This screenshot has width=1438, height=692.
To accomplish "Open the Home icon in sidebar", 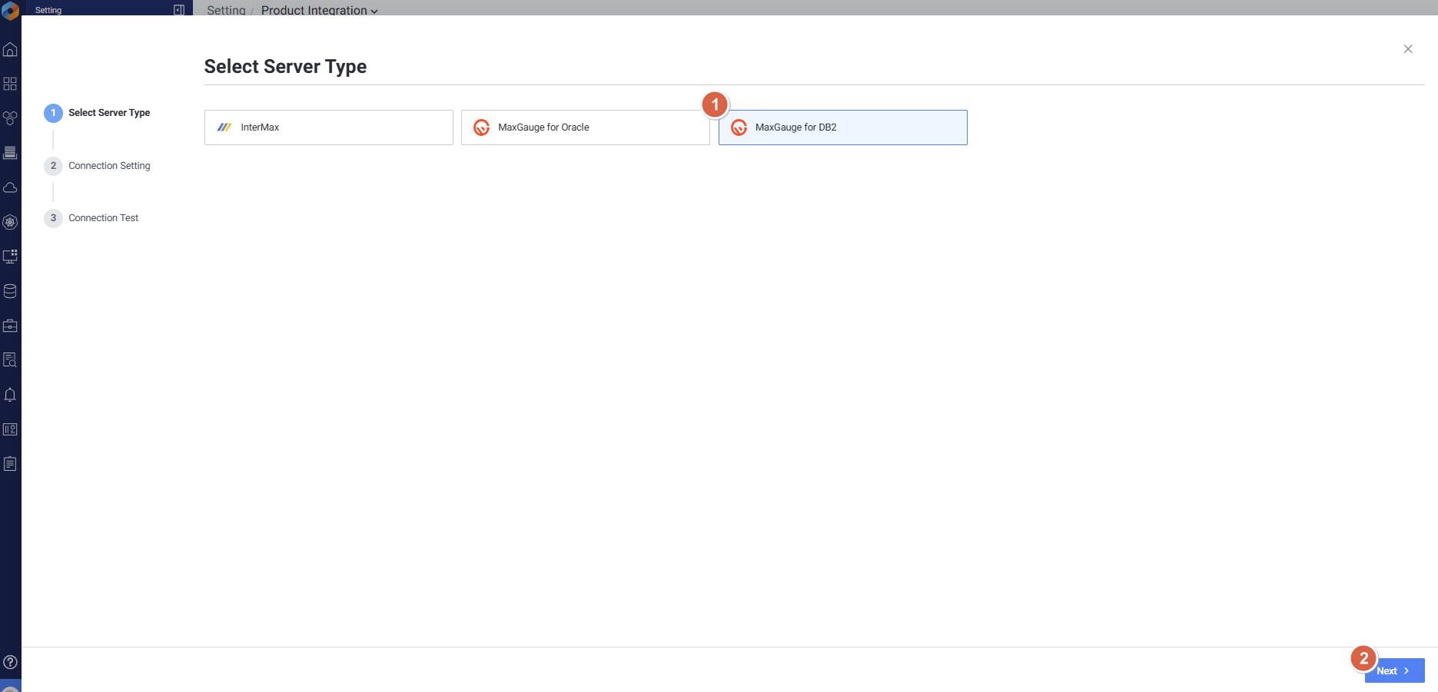I will [x=10, y=50].
